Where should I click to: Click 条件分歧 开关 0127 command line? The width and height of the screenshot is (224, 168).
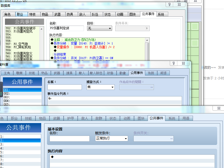pyautogui.click(x=98, y=58)
